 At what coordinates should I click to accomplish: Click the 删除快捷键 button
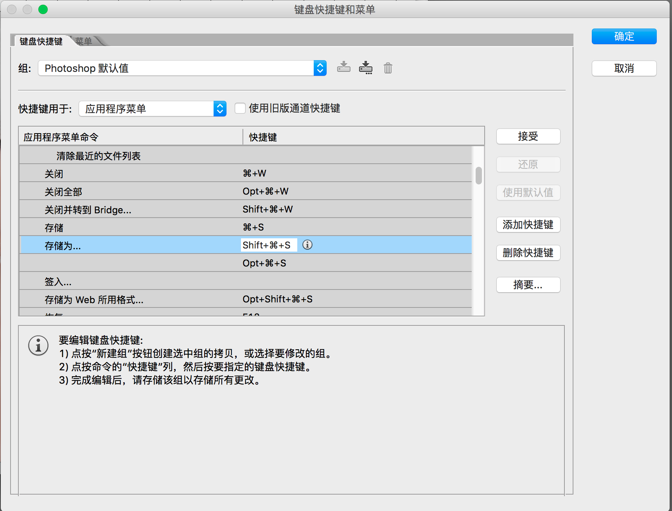(528, 253)
